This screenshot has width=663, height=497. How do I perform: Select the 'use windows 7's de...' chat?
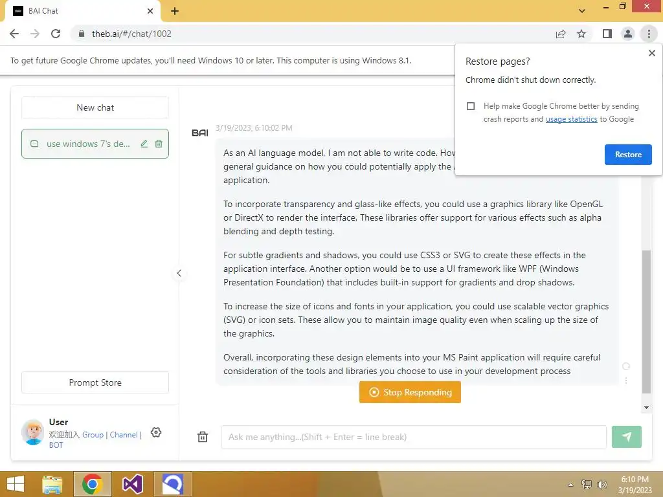pos(88,144)
